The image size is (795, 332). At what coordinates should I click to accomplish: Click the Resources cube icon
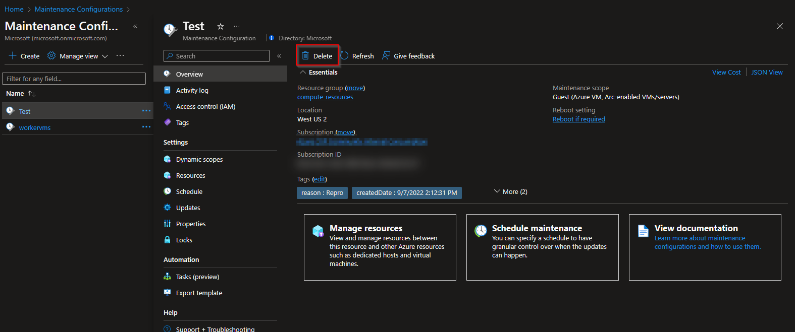tap(168, 175)
